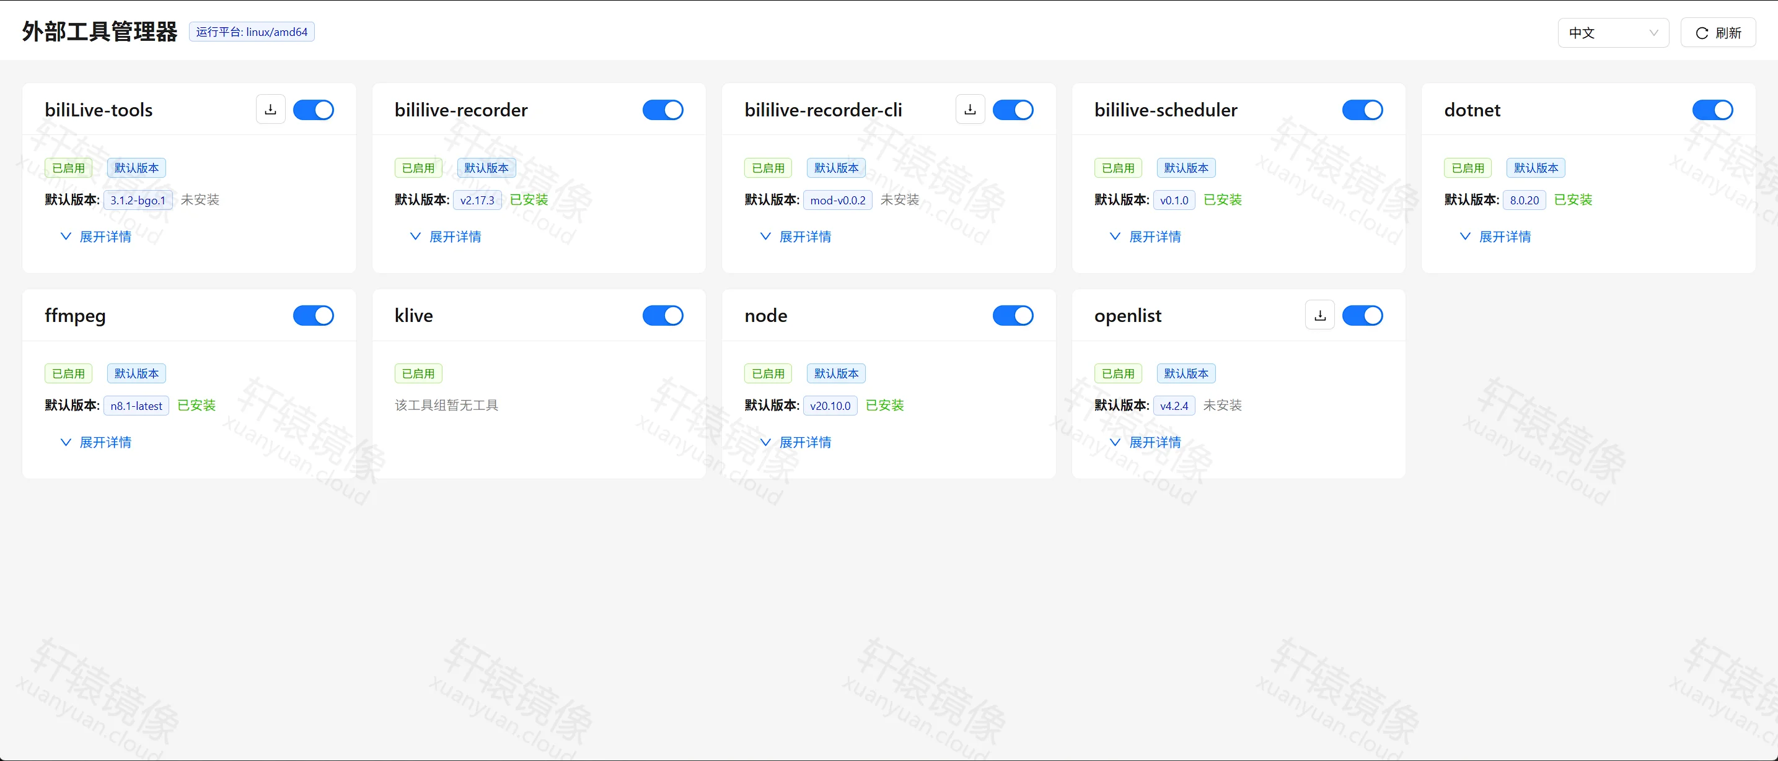Click version tag v20.10.0
The image size is (1778, 761).
tap(830, 406)
